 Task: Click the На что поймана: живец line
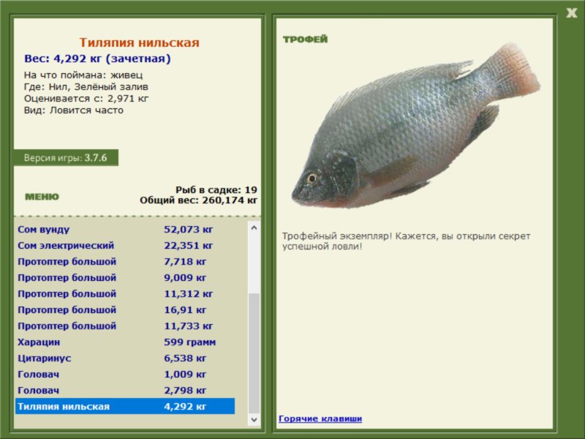83,75
